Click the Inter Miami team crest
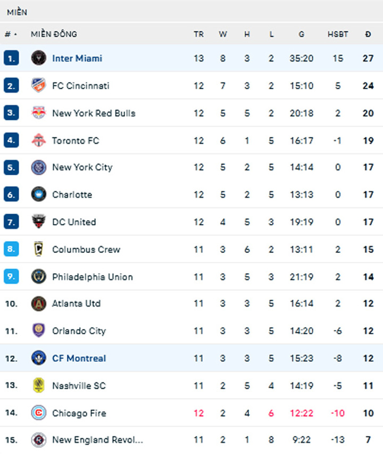383x458 pixels. 38,58
